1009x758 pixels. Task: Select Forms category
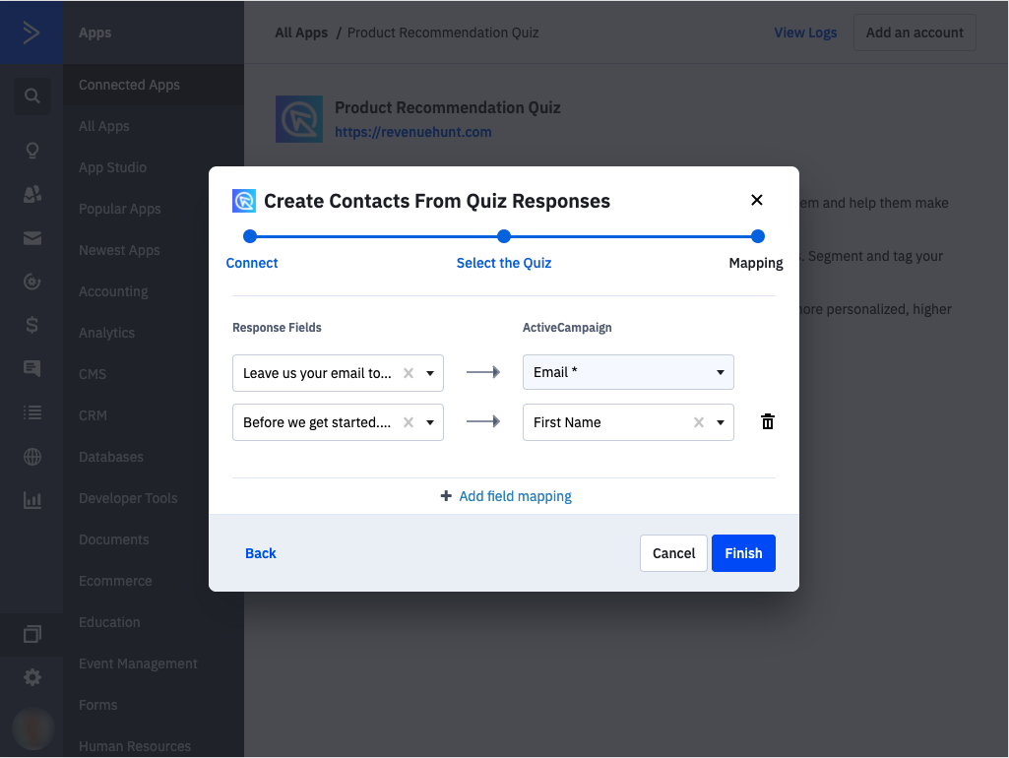(x=97, y=705)
